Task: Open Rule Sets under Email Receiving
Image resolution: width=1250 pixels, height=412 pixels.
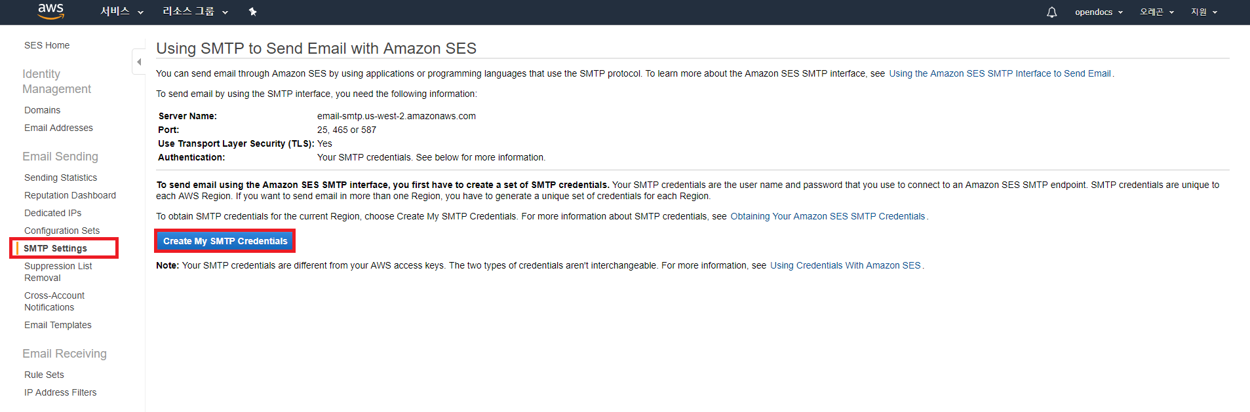Action: [44, 375]
